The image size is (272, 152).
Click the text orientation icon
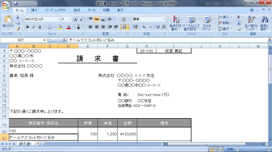tap(110, 19)
